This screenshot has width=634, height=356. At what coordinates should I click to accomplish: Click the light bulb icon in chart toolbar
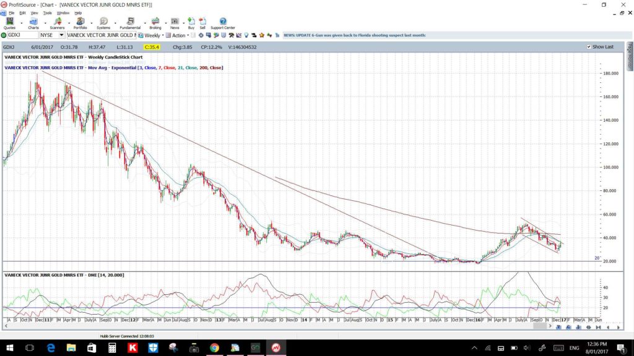[246, 35]
